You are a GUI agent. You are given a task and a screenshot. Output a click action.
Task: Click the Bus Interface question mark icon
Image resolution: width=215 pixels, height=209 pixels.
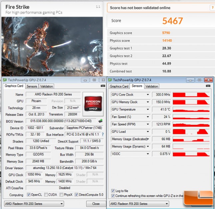click(x=103, y=134)
